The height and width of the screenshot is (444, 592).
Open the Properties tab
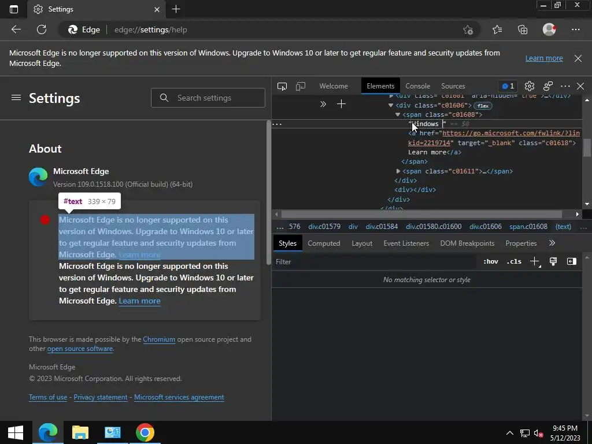[521, 243]
